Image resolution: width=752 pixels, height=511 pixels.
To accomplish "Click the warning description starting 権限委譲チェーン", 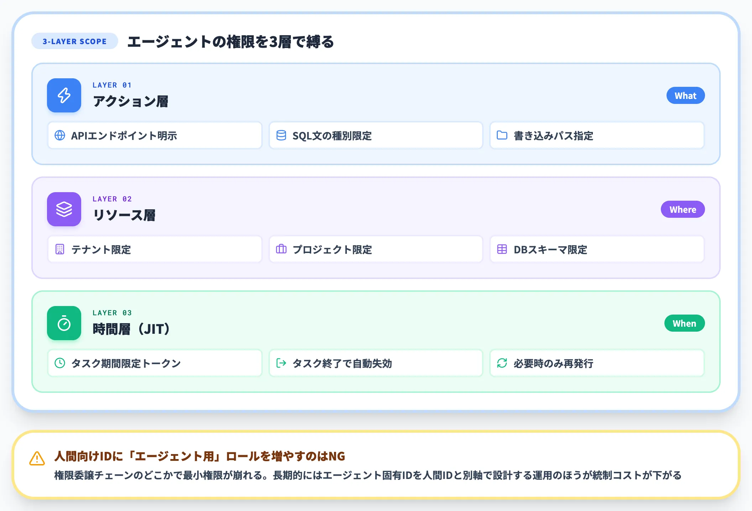I will (368, 475).
